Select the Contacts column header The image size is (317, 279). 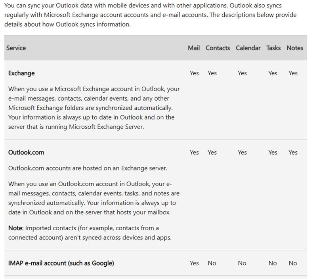click(218, 48)
